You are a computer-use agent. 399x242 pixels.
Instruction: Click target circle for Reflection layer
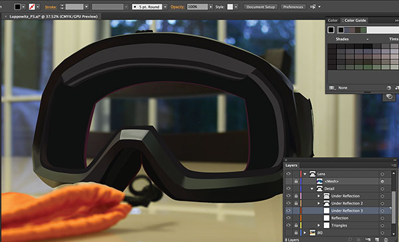click(x=382, y=218)
